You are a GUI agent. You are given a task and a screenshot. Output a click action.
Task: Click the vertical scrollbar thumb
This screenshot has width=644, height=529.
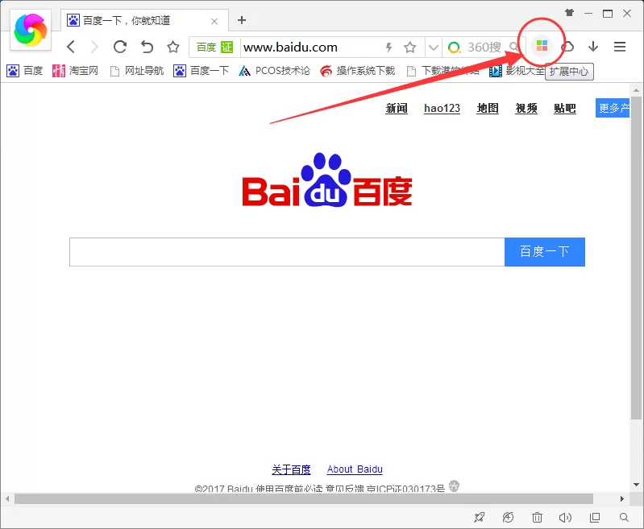636,258
